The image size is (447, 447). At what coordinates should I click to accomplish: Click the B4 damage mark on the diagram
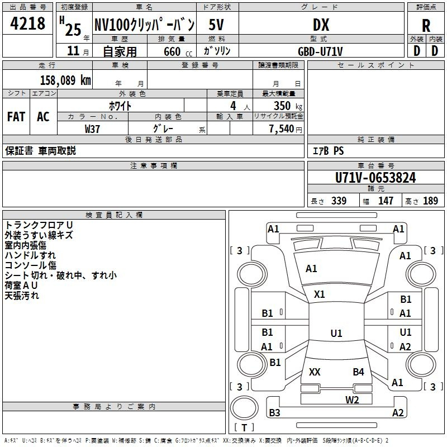pos(358,372)
